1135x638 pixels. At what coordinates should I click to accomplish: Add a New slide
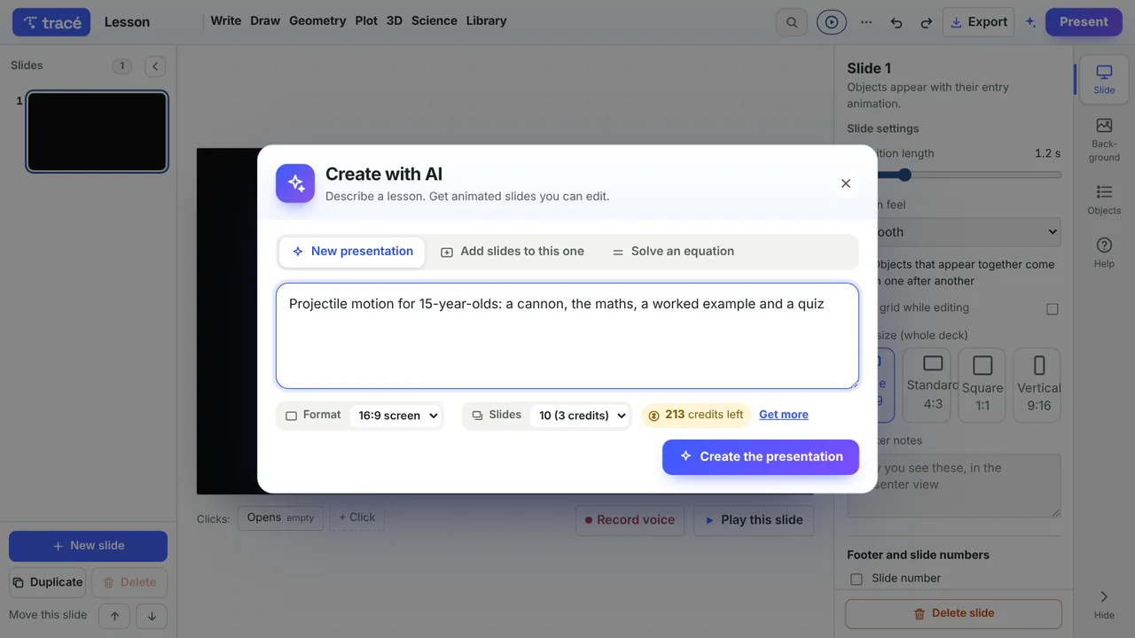pos(88,546)
